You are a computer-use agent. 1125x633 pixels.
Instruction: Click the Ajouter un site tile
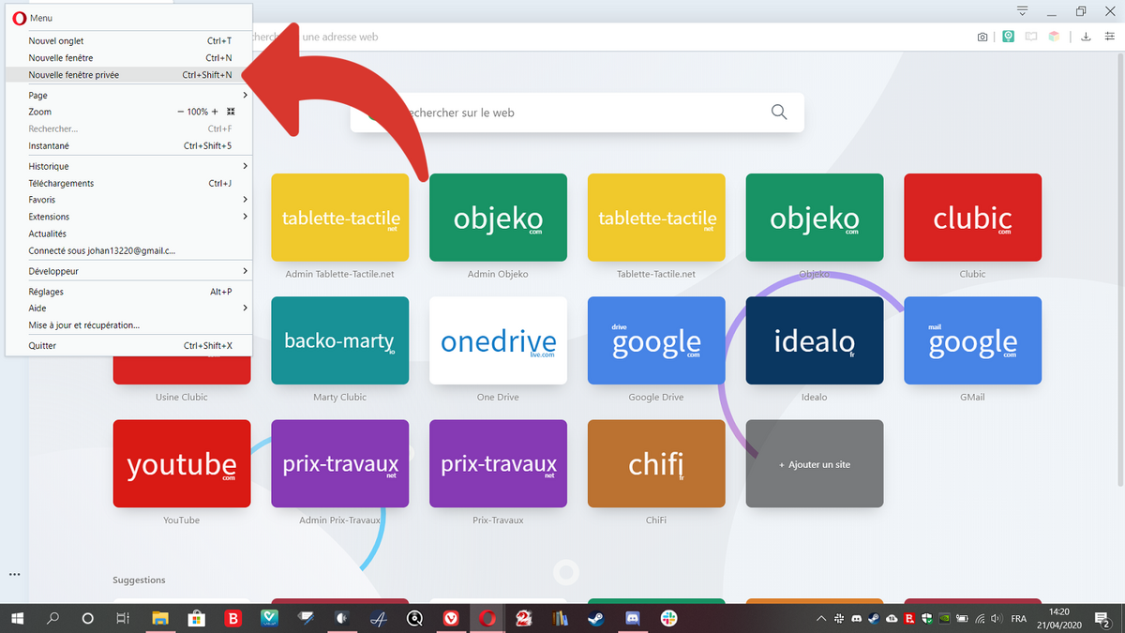(x=815, y=464)
